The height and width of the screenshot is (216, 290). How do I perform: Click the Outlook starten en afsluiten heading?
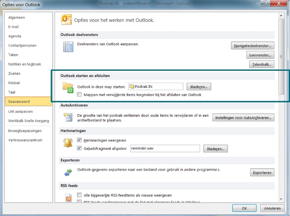coord(85,76)
